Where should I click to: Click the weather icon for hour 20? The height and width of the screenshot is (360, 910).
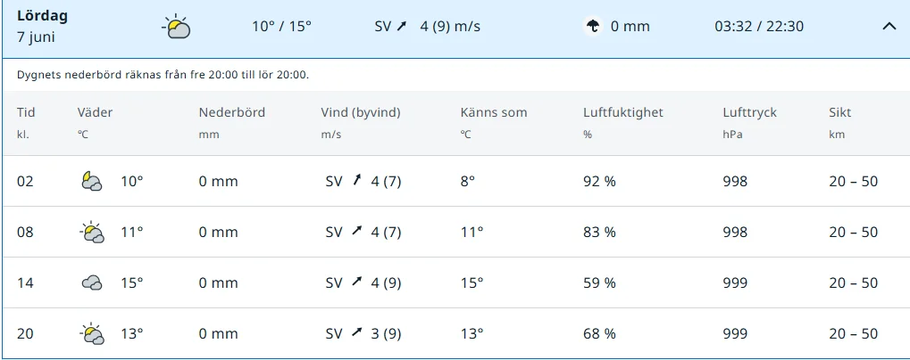tap(91, 334)
